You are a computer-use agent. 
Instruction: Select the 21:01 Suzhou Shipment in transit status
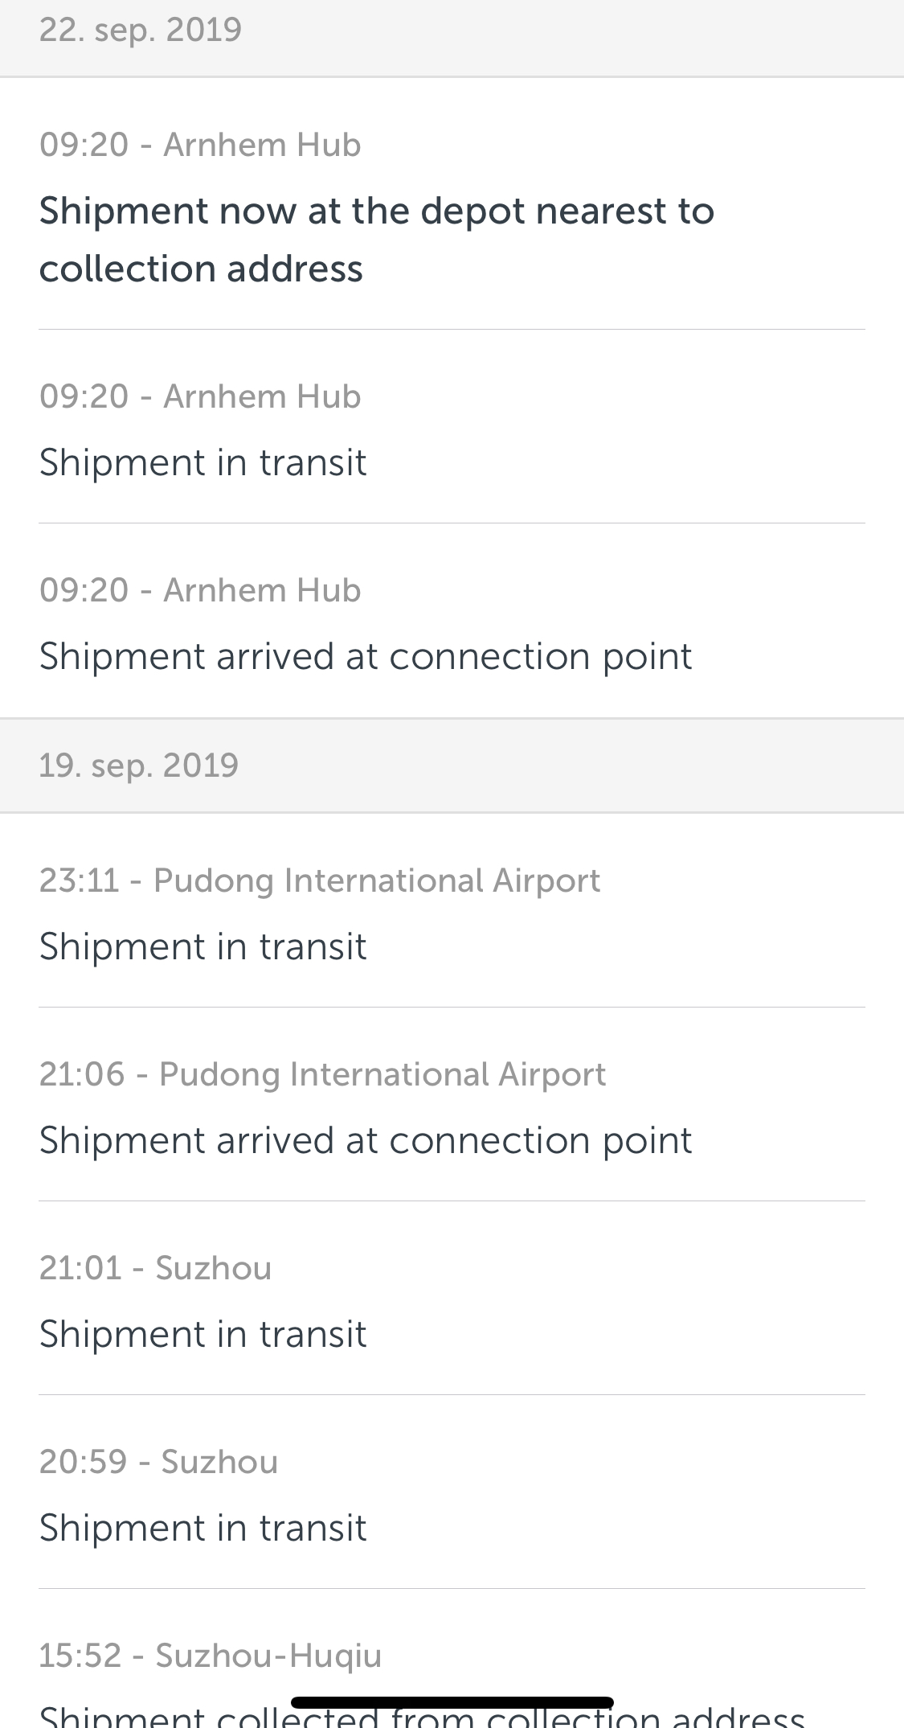(202, 1334)
